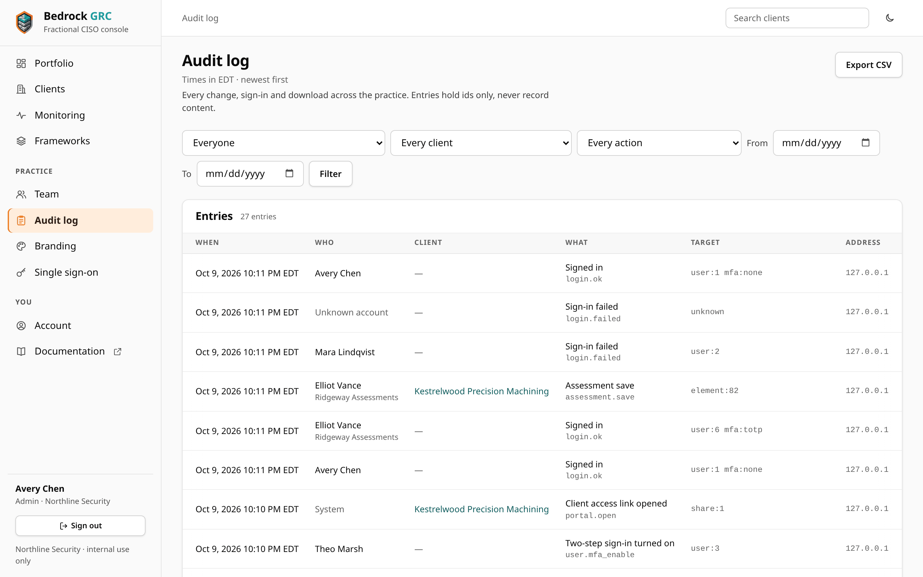Click the external link icon beside Documentation

pyautogui.click(x=118, y=351)
